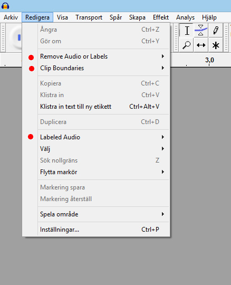Select the Envelope tool
Image resolution: width=231 pixels, height=285 pixels.
click(x=201, y=31)
